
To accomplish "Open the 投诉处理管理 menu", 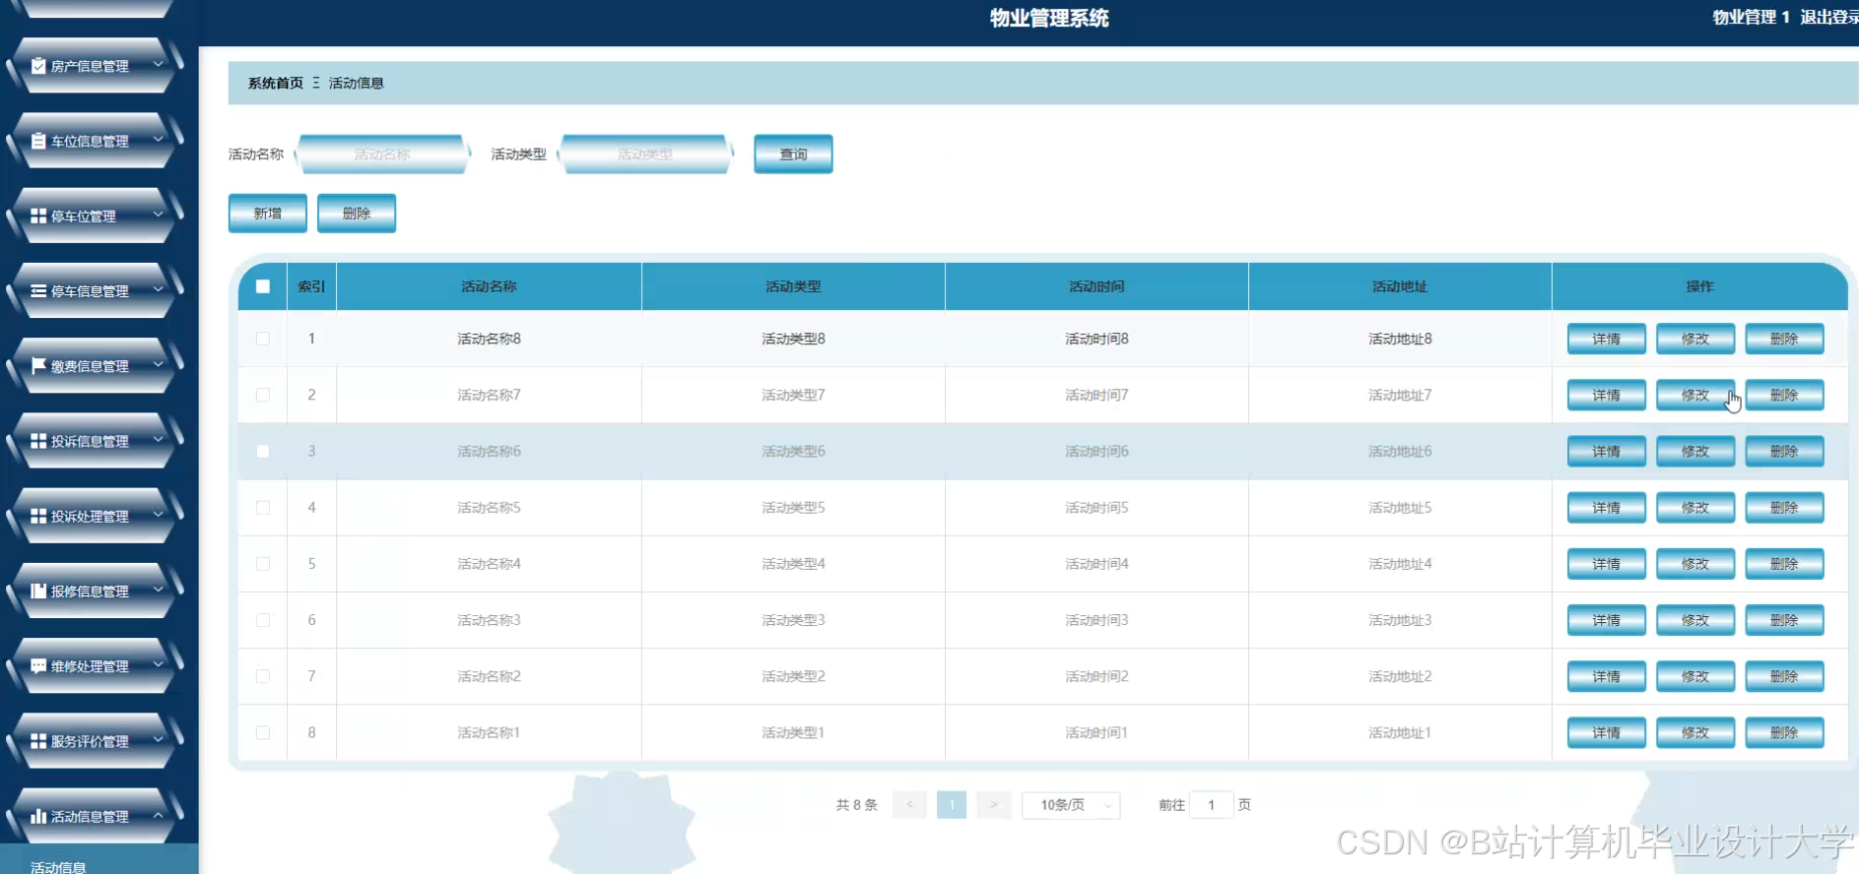I will [95, 516].
